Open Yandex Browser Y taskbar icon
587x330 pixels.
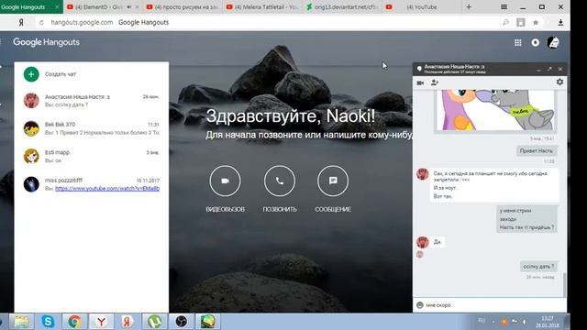coord(101,322)
